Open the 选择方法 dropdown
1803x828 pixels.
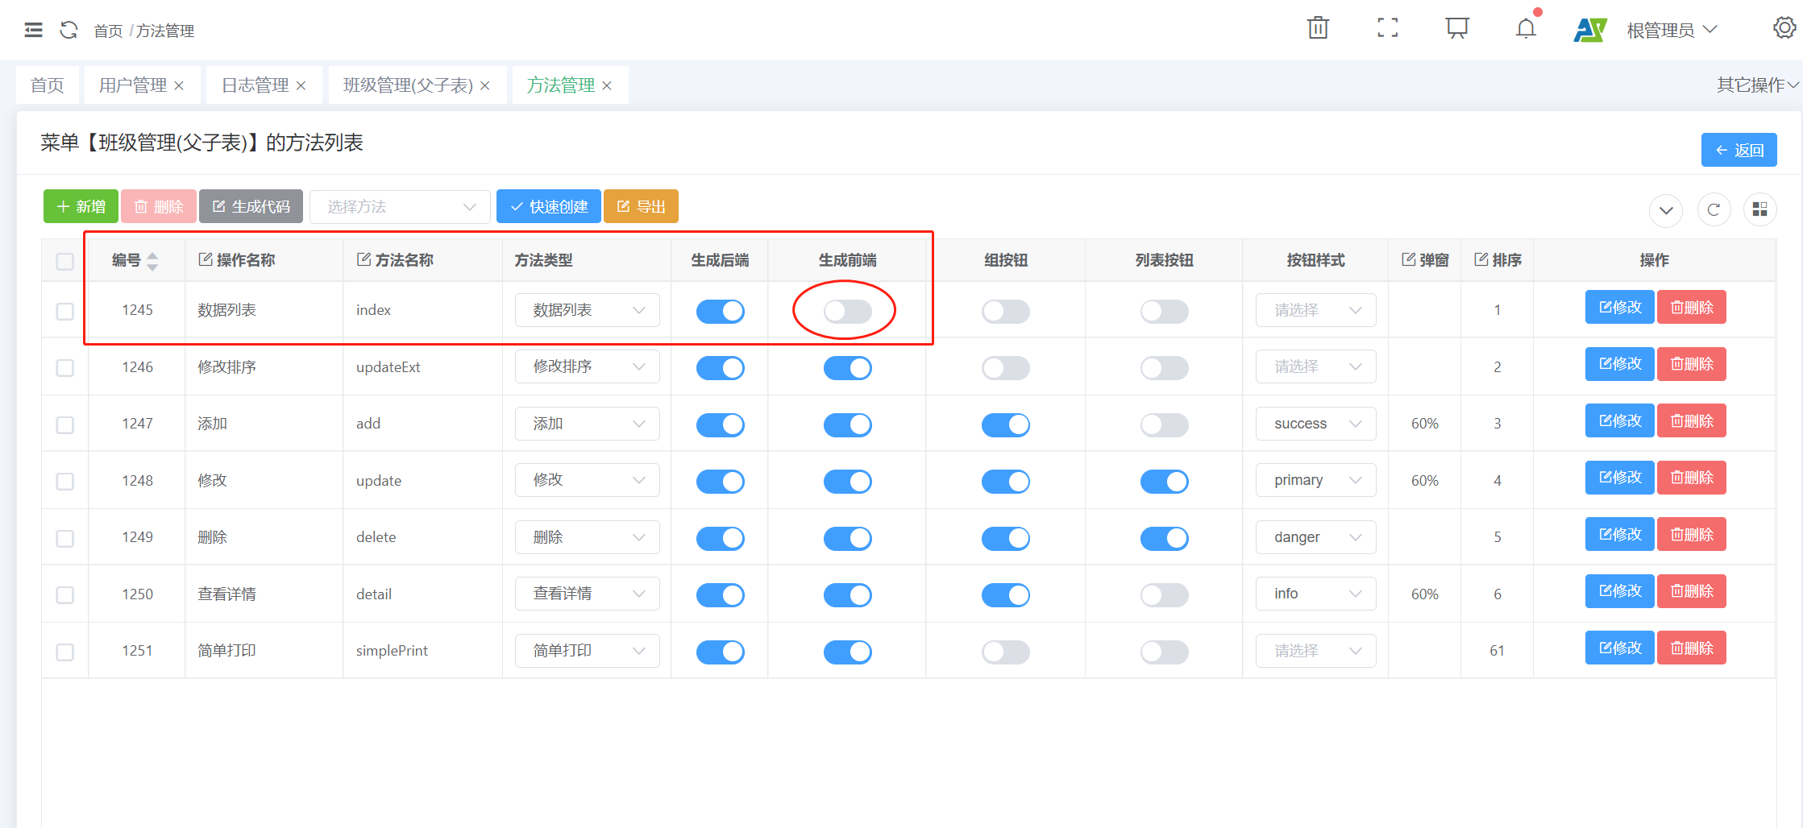click(400, 207)
